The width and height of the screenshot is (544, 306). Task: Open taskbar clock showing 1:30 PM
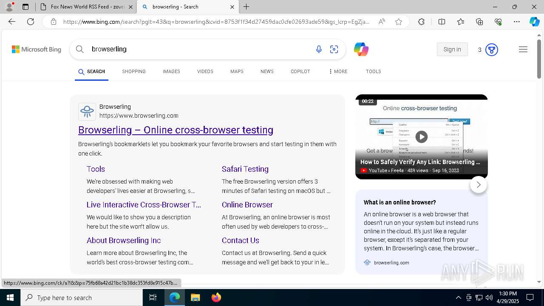point(507,297)
